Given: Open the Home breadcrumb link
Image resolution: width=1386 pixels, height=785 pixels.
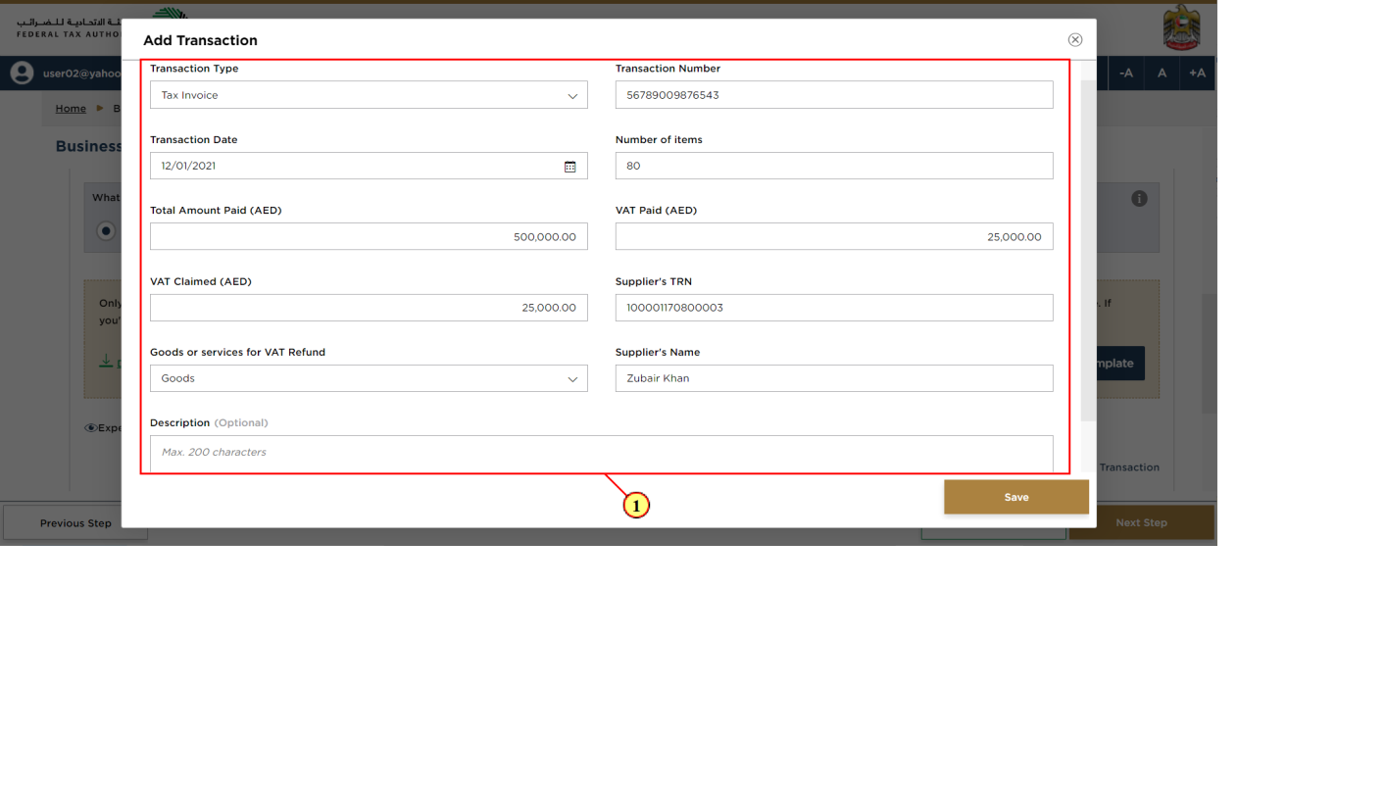Looking at the screenshot, I should point(71,109).
